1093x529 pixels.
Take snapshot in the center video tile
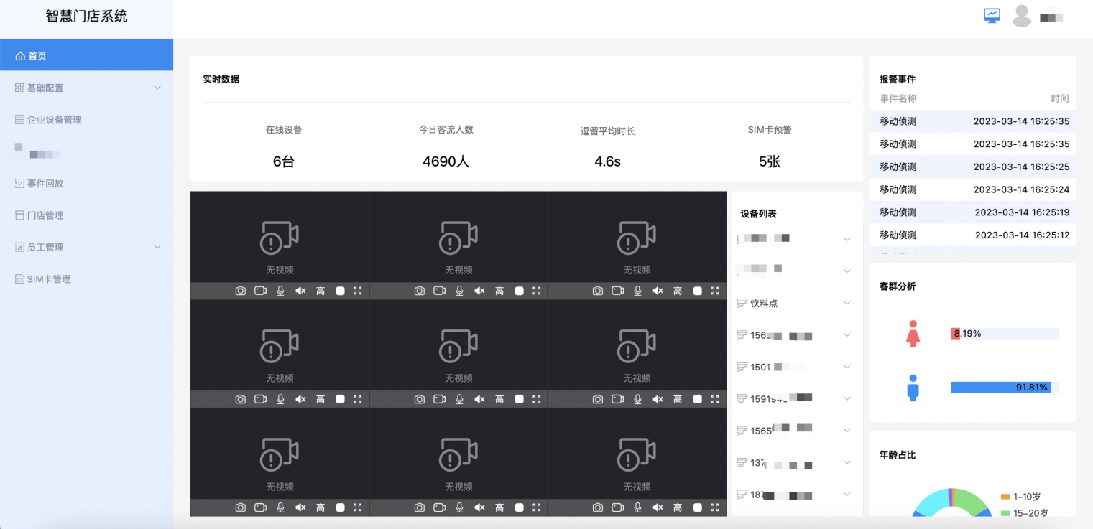coord(420,399)
